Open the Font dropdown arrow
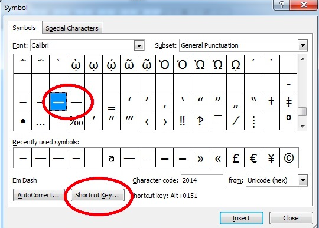Viewport: 319px width, 228px height. click(x=139, y=45)
